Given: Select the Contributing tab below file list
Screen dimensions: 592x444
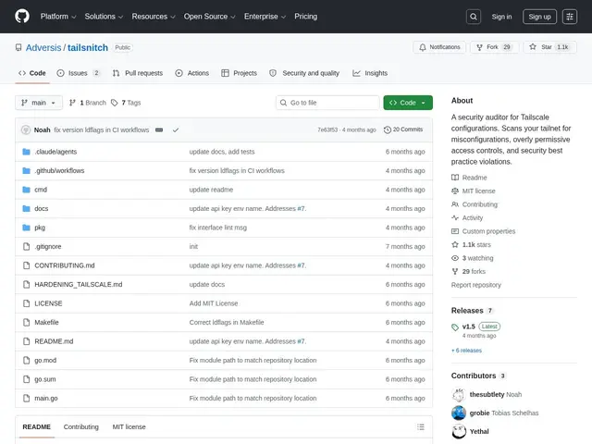Looking at the screenshot, I should tap(81, 427).
